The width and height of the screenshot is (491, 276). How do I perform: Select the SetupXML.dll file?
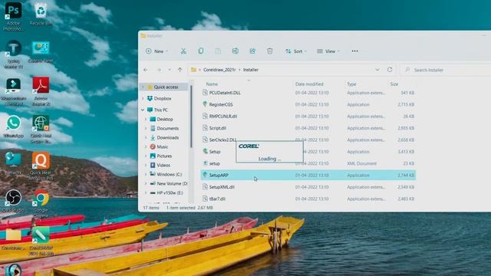point(308,187)
